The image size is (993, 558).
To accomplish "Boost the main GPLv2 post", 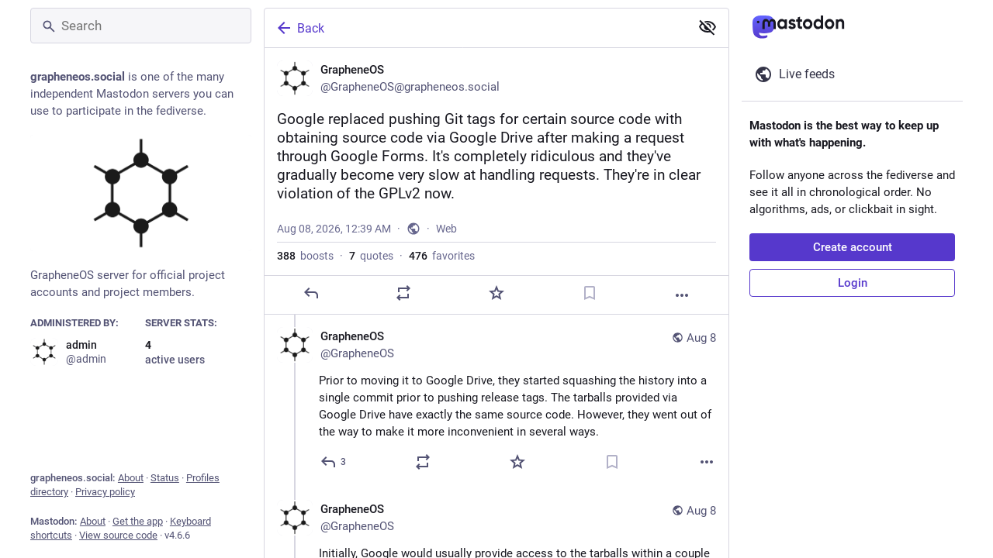I will click(x=403, y=294).
